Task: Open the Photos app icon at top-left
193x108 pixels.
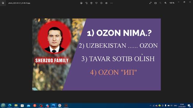Action: click(x=3, y=3)
